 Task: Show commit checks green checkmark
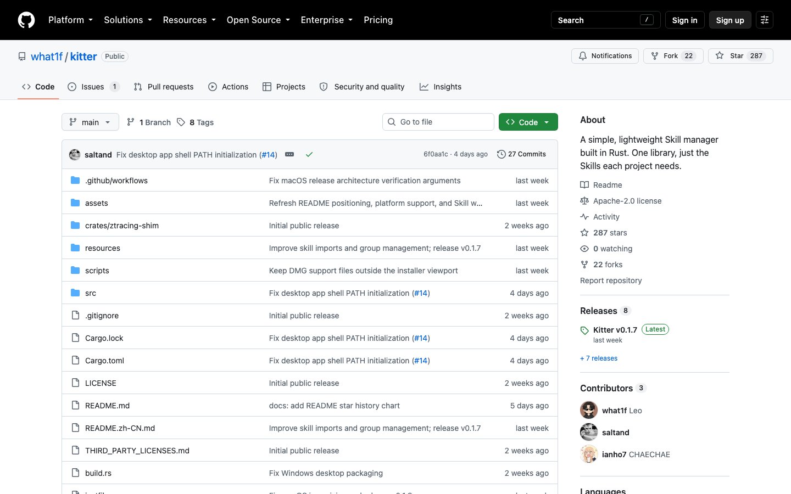point(309,155)
